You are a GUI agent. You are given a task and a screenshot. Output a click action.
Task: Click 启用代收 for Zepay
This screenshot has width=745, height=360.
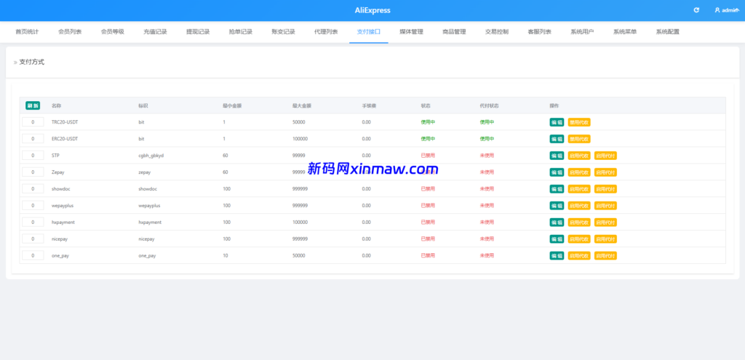click(x=579, y=172)
